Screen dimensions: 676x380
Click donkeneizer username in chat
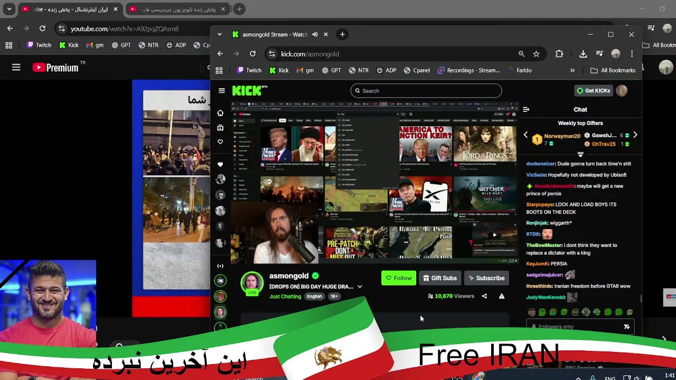tap(540, 164)
